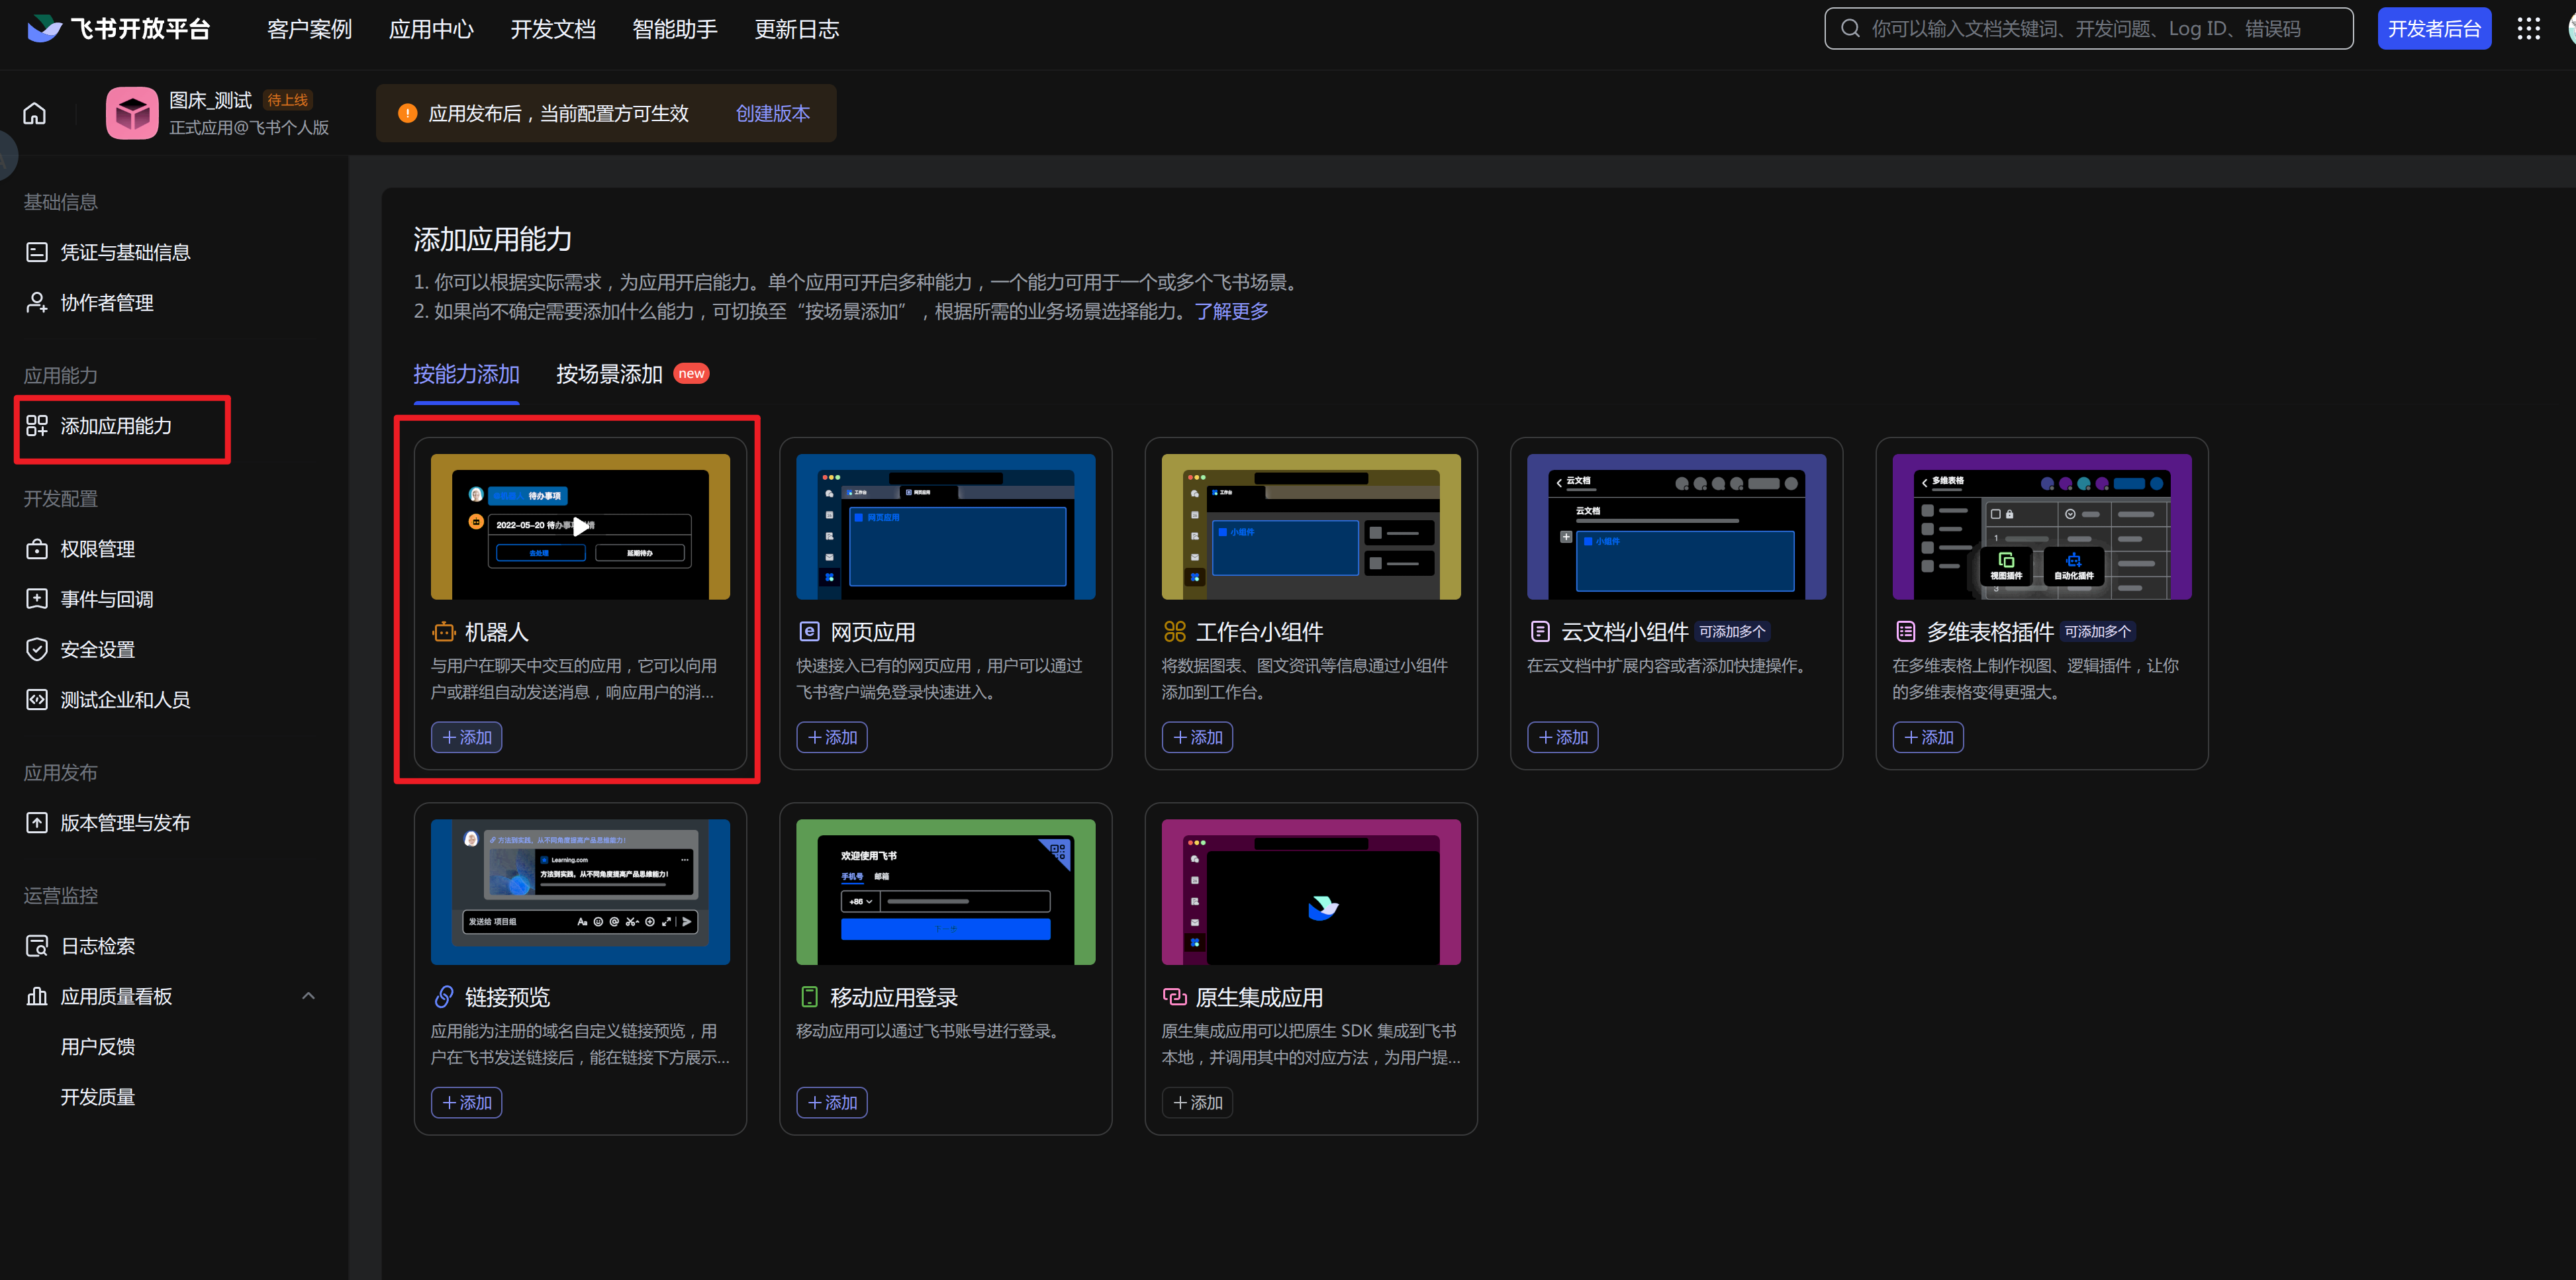Add the 工作台小组件 capability
2576x1280 pixels.
pos(1197,737)
